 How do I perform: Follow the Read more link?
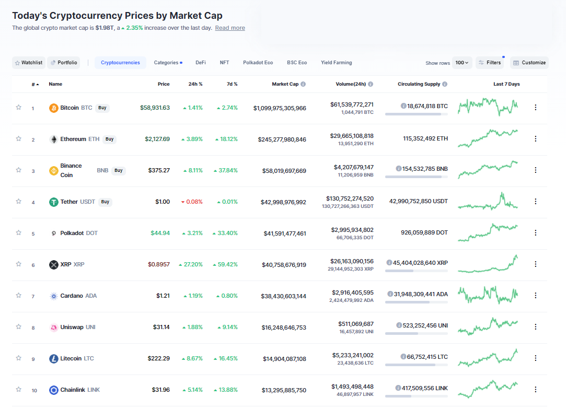click(x=230, y=28)
